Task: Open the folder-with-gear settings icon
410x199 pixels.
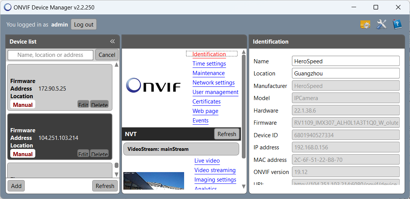Action: 365,25
